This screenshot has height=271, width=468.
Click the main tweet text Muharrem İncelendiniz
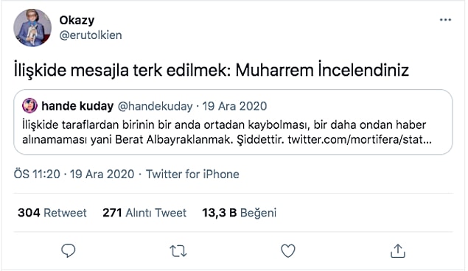[x=322, y=71]
